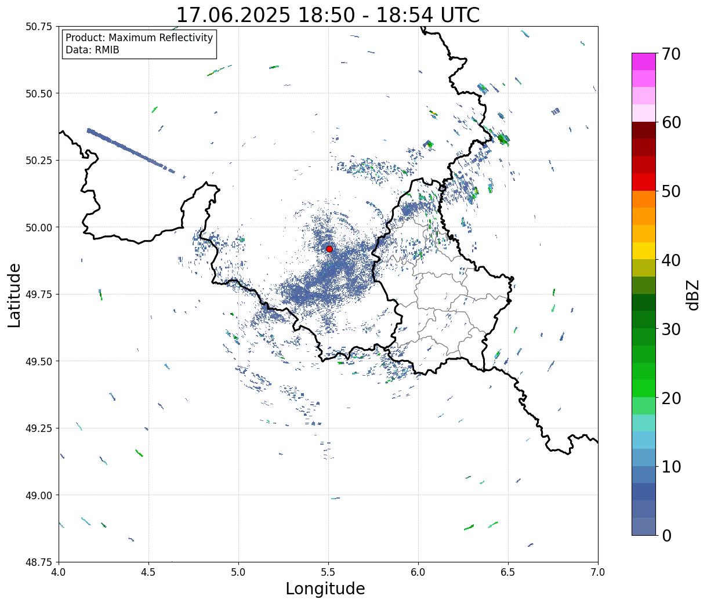Click the latitude tick label 49.25
Image resolution: width=707 pixels, height=603 pixels.
[39, 428]
